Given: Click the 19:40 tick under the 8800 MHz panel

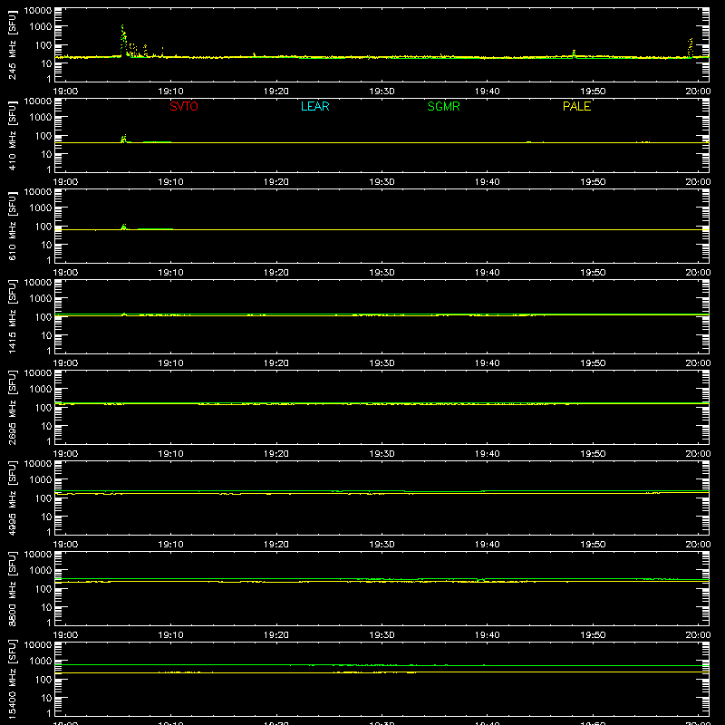Looking at the screenshot, I should [487, 635].
